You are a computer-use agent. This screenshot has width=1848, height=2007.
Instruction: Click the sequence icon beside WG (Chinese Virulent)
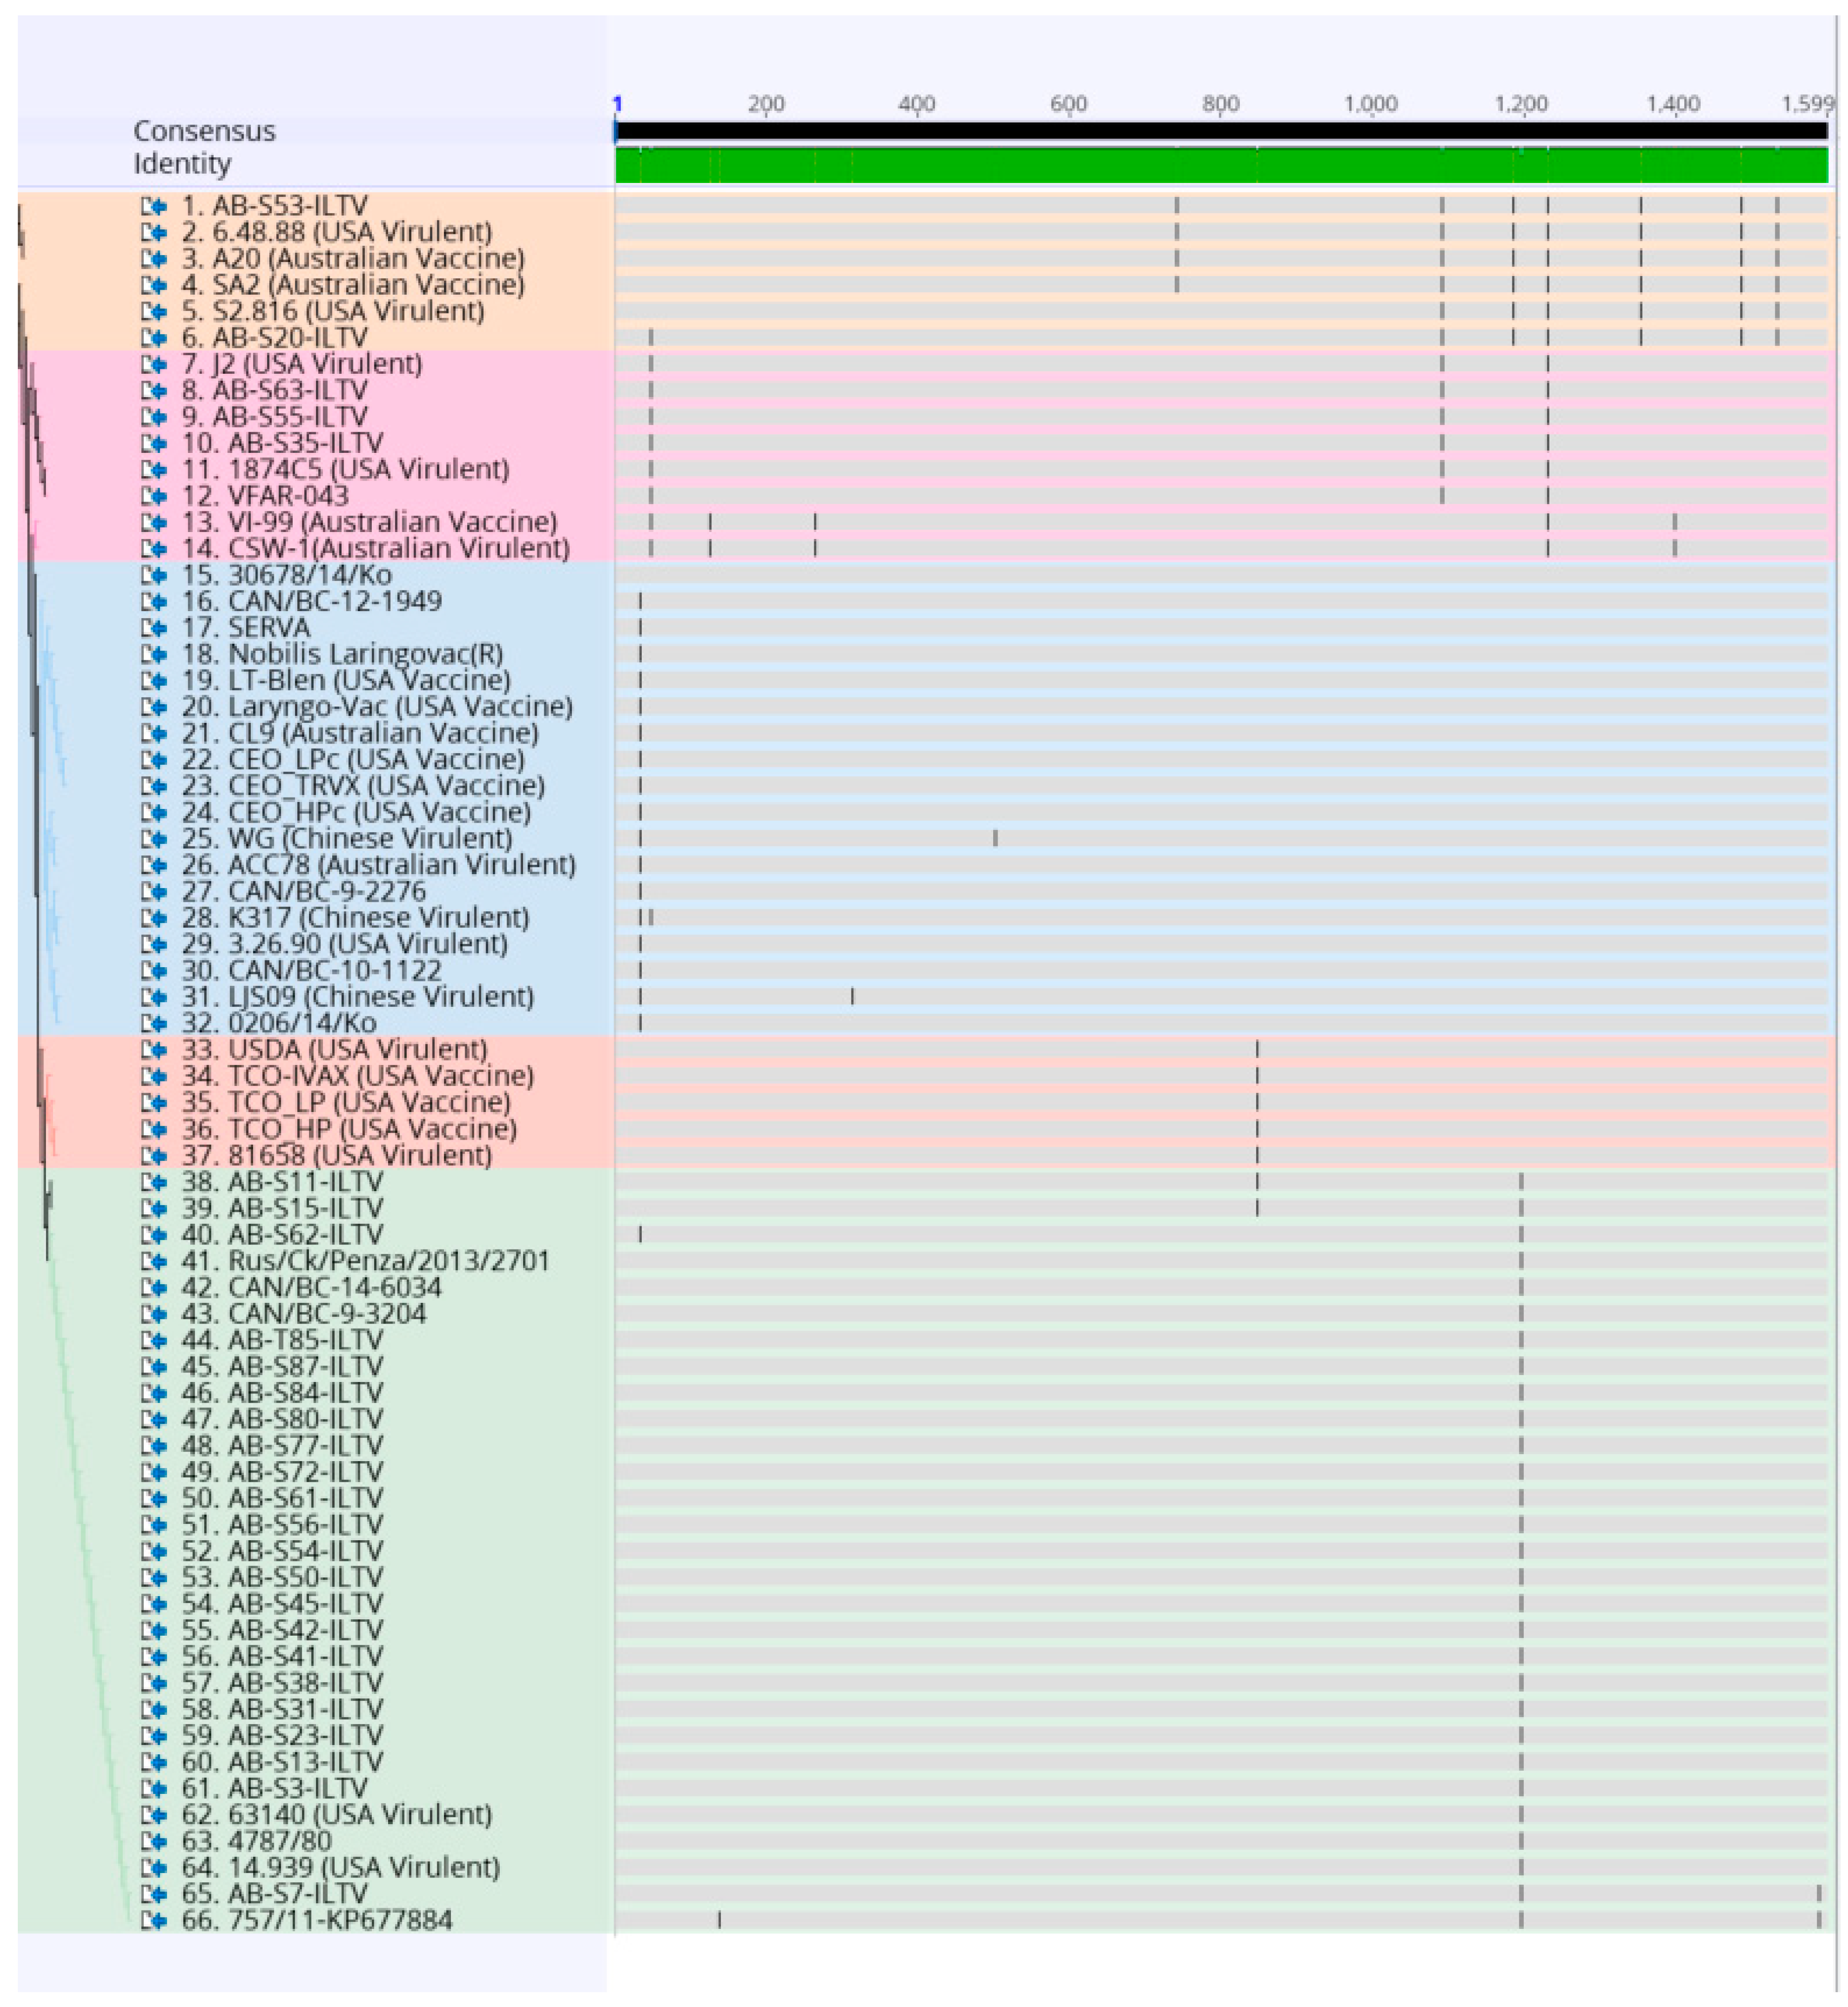(154, 839)
